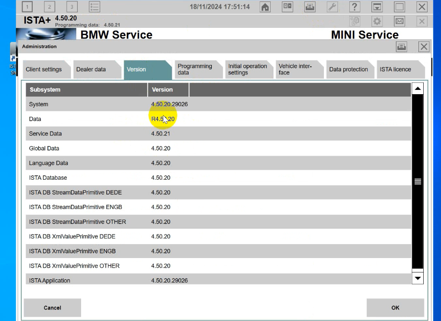Viewport: 441px width, 321px height.
Task: Select the Version tab
Action: 148,69
